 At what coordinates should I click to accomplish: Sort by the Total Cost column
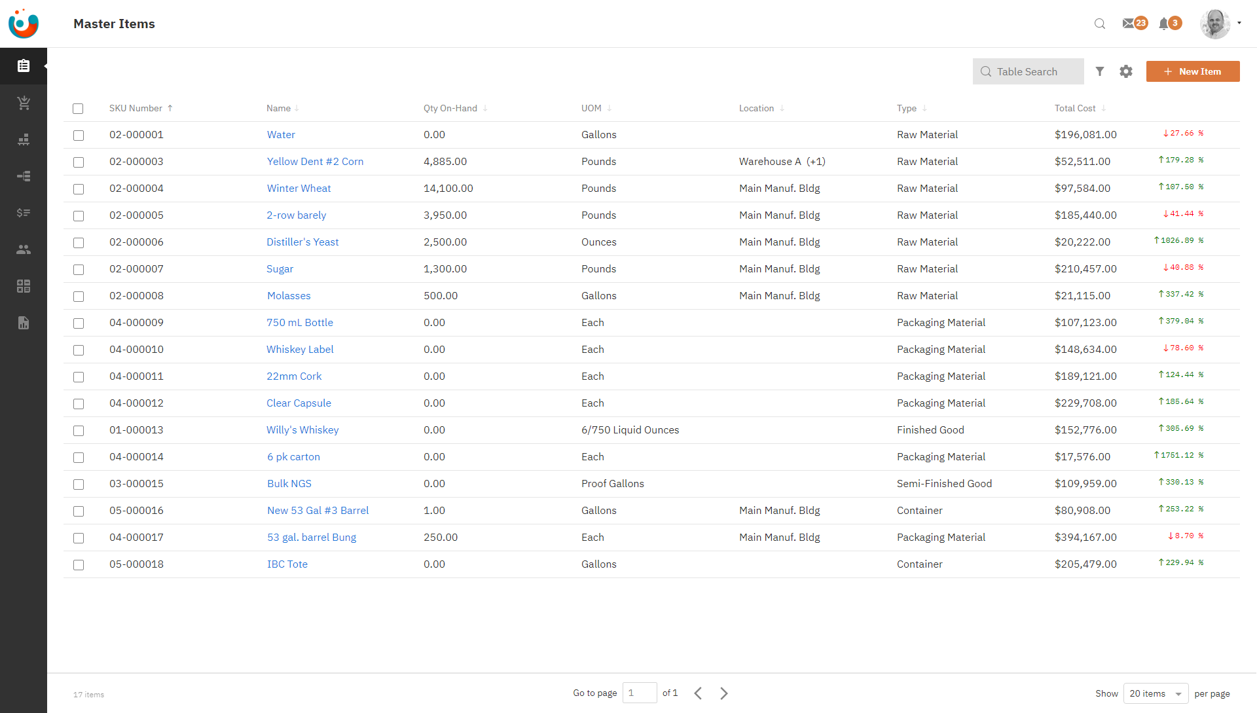1075,109
